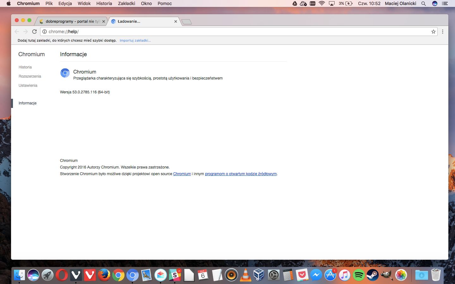This screenshot has width=455, height=284.
Task: Go back using the back arrow
Action: pyautogui.click(x=17, y=32)
